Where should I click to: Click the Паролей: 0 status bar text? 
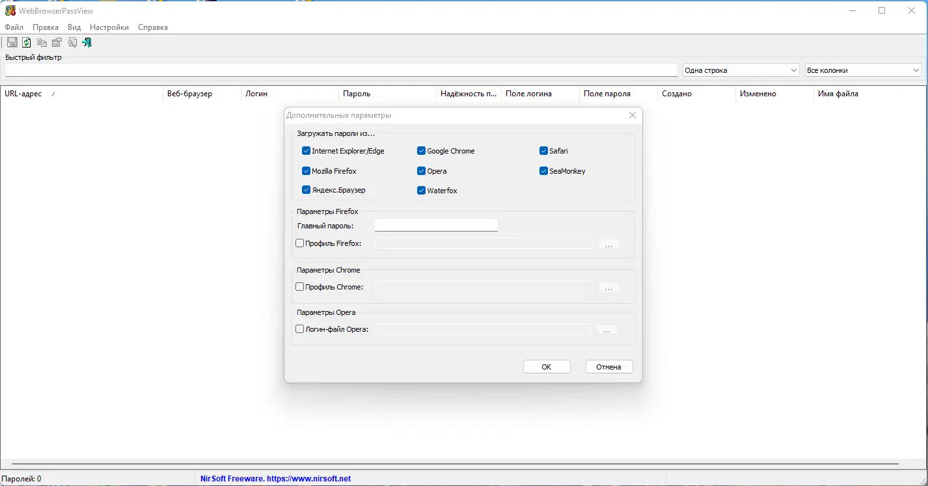(21, 479)
